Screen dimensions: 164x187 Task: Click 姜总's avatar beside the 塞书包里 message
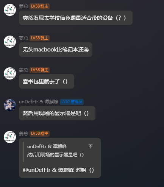(10, 73)
